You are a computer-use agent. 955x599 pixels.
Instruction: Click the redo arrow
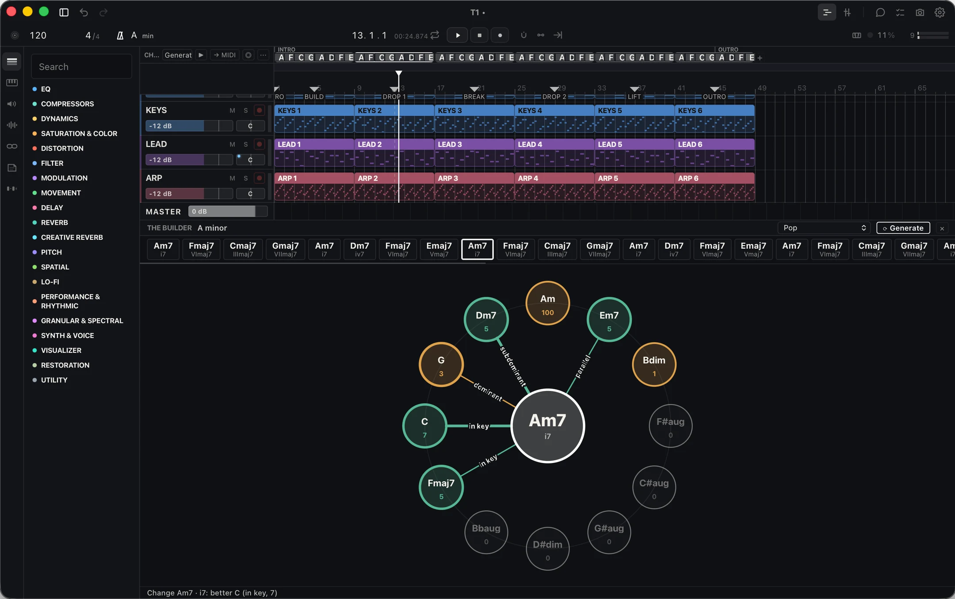pyautogui.click(x=103, y=12)
